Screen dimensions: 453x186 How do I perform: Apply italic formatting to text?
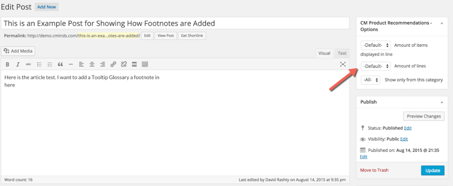[18, 64]
